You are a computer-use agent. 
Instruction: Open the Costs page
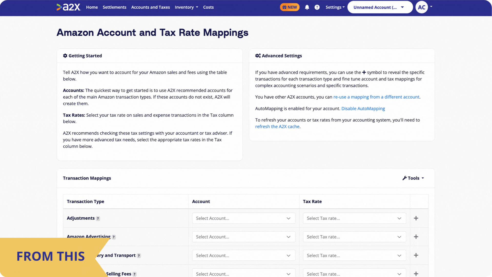click(x=208, y=7)
